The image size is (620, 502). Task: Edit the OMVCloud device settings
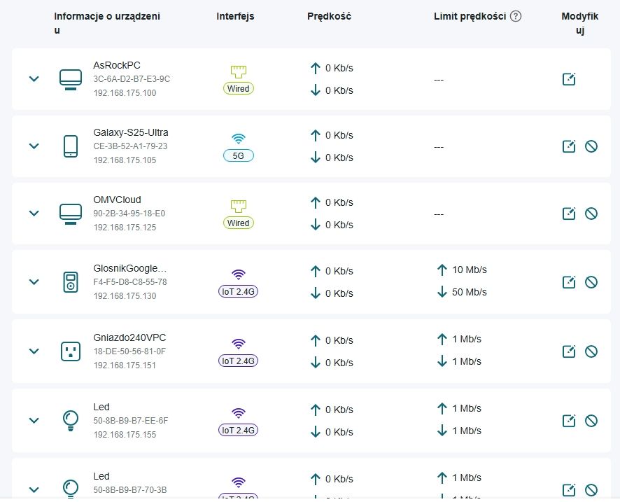pos(569,214)
